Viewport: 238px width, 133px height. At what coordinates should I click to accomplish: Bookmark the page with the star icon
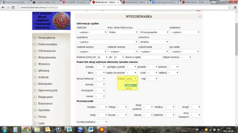pyautogui.click(x=230, y=7)
